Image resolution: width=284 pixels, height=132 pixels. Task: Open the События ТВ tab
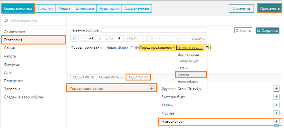tap(83, 77)
